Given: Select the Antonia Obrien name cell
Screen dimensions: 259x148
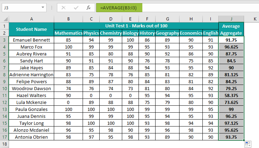Looking at the screenshot, I should pyautogui.click(x=31, y=137).
